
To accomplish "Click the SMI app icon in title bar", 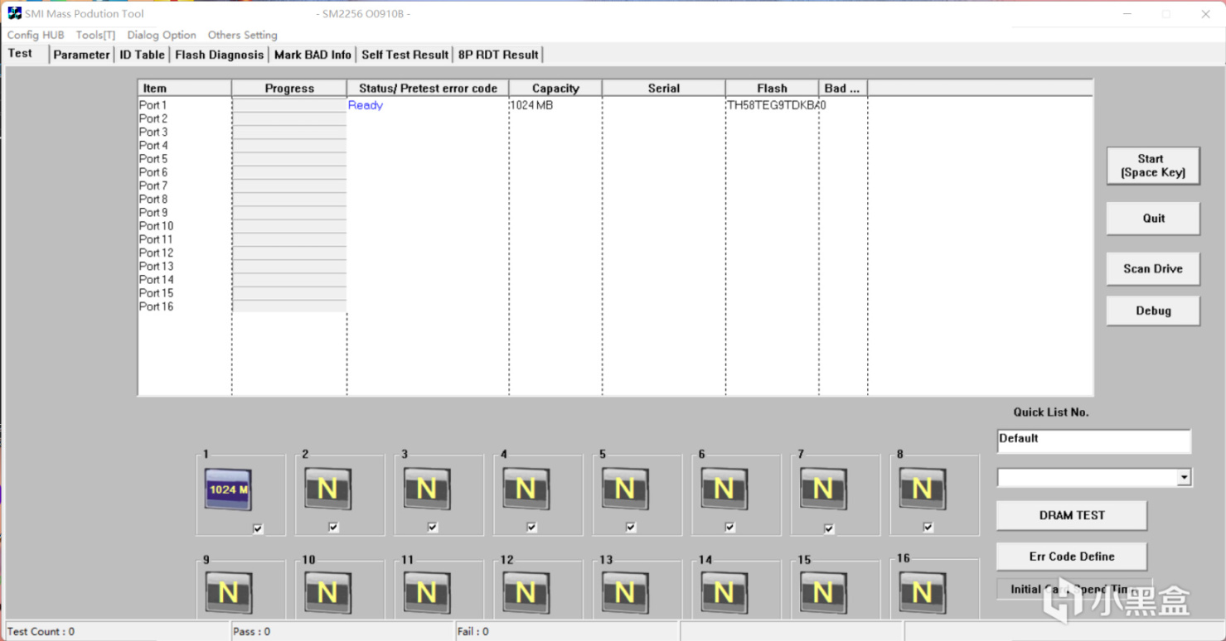I will click(x=14, y=13).
